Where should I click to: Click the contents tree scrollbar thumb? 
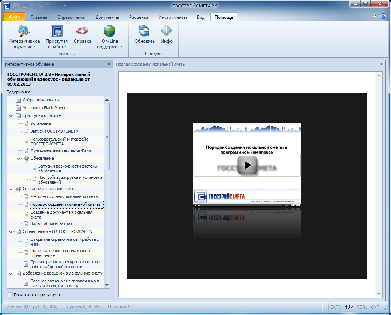[107, 136]
